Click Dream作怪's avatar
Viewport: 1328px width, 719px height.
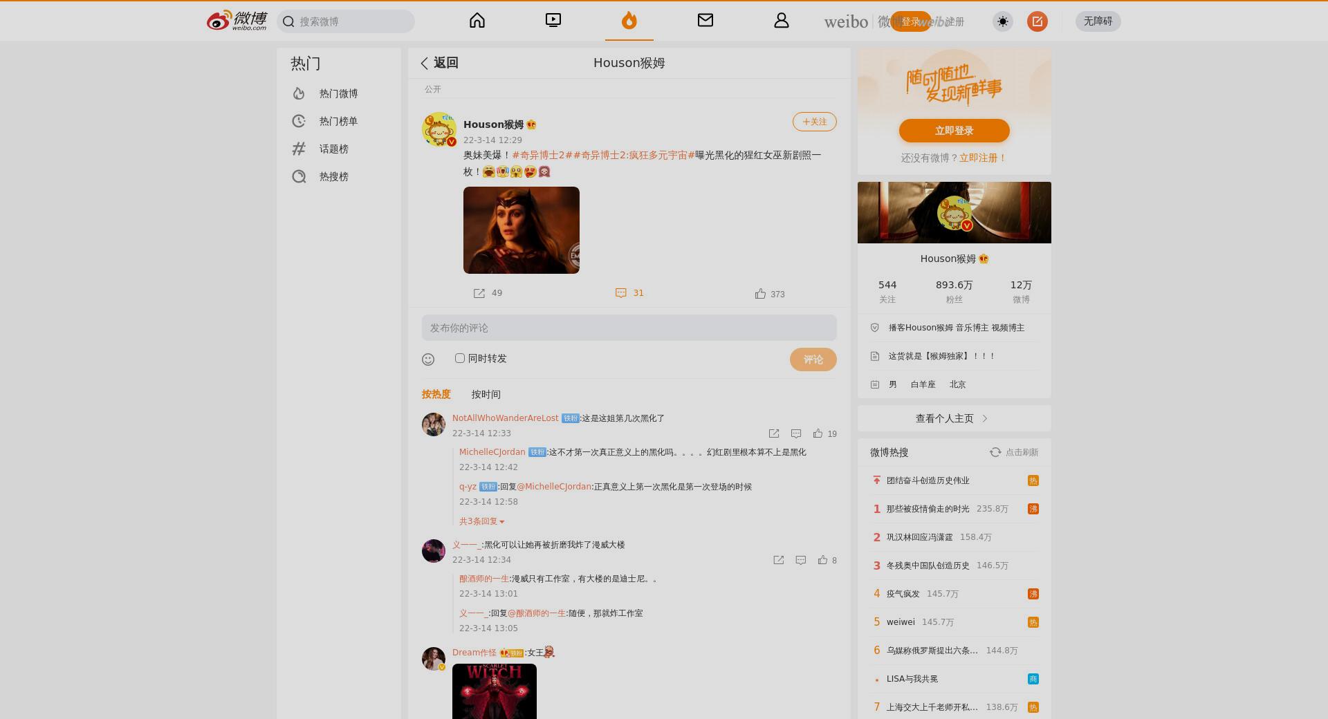tap(434, 659)
